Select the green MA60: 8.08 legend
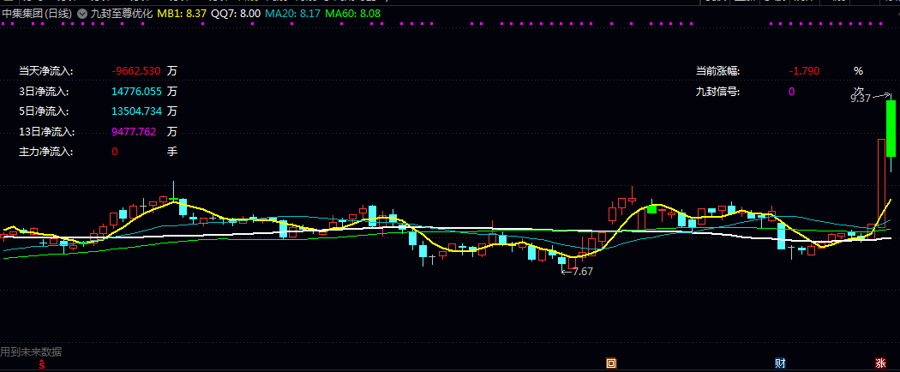 tap(352, 14)
